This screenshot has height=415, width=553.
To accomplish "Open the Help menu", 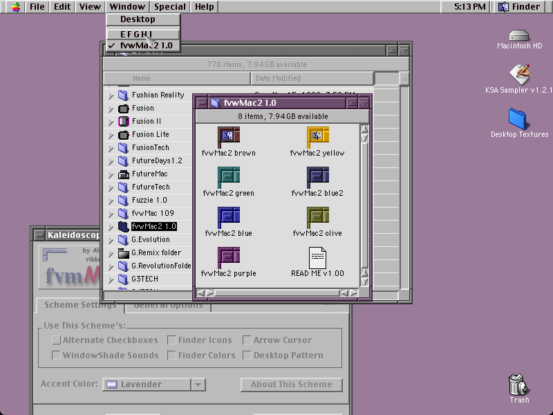I will (204, 7).
